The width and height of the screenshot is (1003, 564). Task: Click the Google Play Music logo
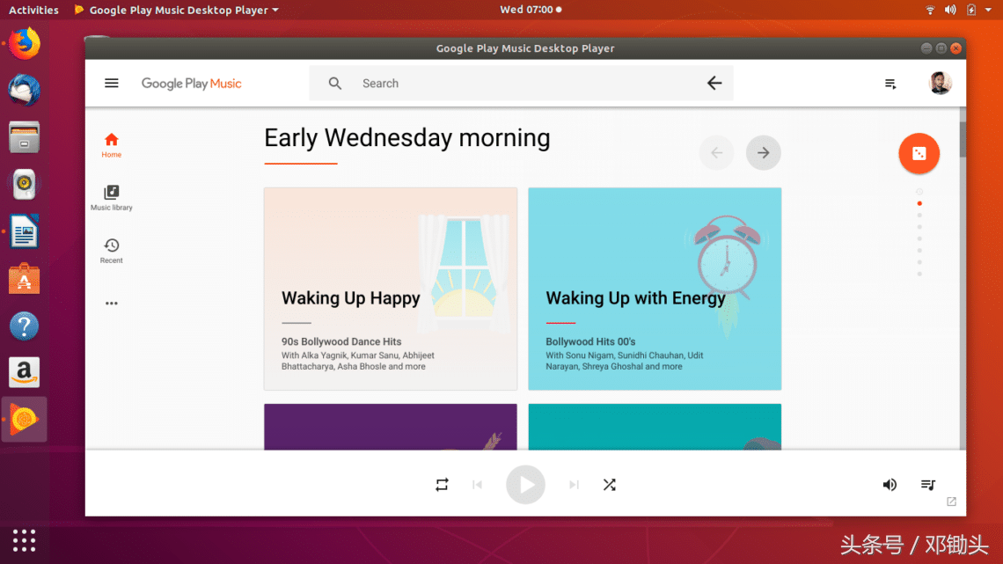click(x=191, y=84)
